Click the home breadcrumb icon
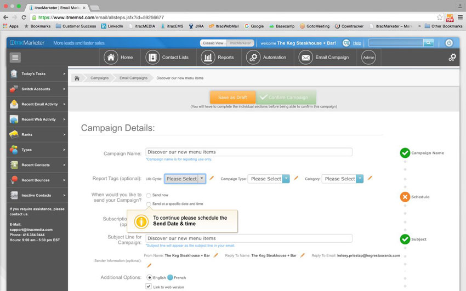 [x=77, y=78]
